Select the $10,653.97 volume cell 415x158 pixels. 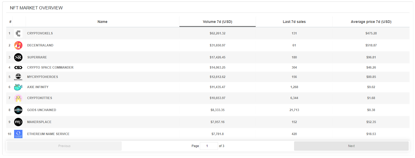tap(218, 98)
